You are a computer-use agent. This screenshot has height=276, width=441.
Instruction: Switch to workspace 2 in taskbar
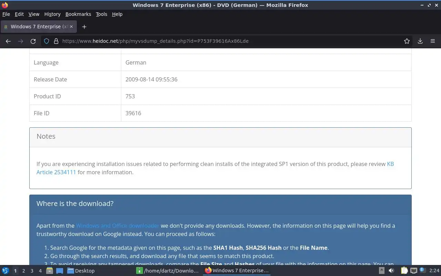(23, 271)
